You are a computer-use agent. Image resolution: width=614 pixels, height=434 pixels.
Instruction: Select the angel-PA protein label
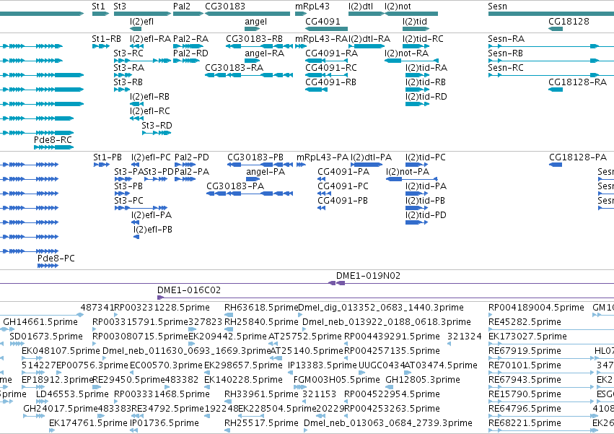(x=266, y=172)
